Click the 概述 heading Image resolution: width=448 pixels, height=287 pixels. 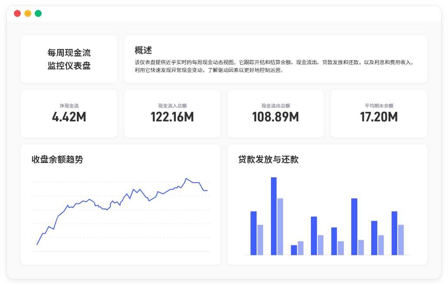click(143, 50)
